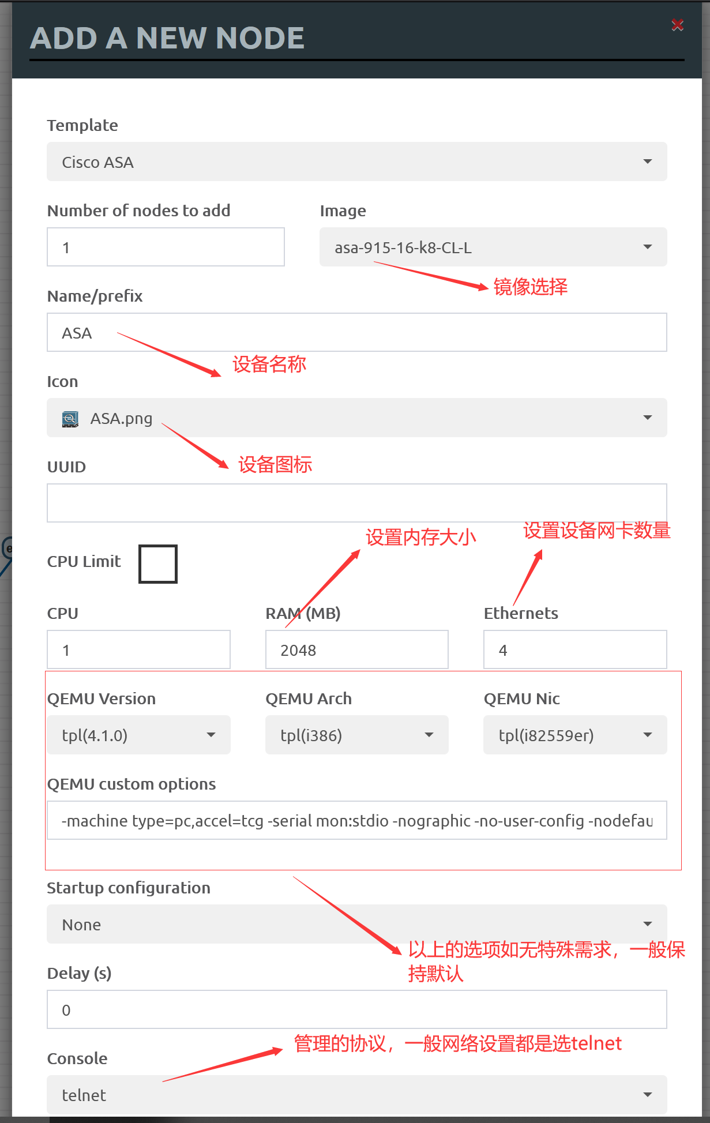The width and height of the screenshot is (710, 1123).
Task: Click the CPU Limit label
Action: point(84,562)
